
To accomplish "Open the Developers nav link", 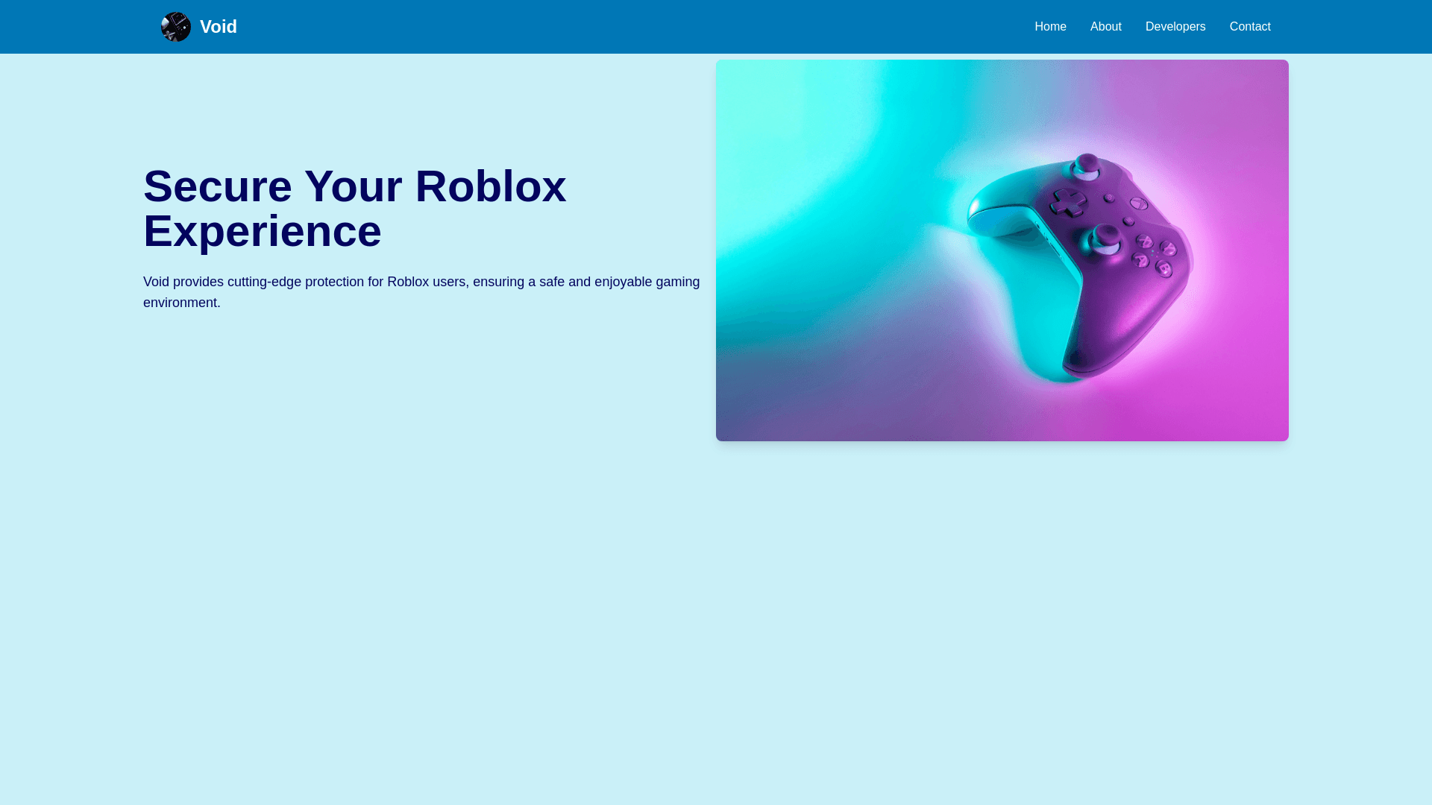I will coord(1175,27).
